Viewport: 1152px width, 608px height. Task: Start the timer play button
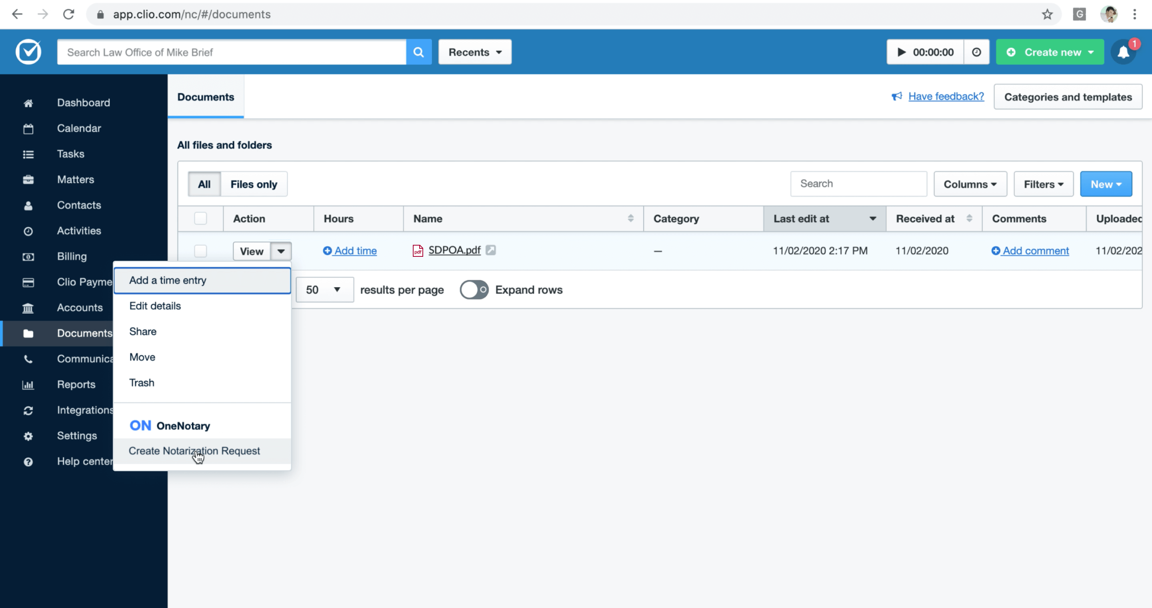pyautogui.click(x=902, y=52)
